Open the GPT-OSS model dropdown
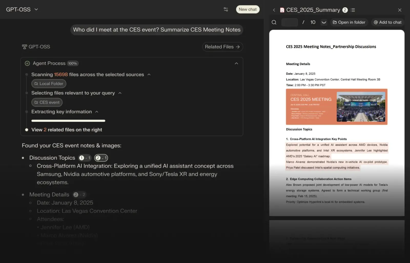 pyautogui.click(x=22, y=9)
